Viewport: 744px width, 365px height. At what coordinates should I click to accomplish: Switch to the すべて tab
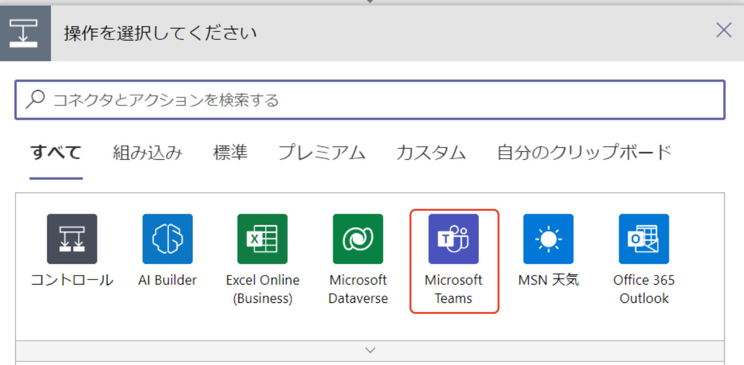[x=56, y=152]
